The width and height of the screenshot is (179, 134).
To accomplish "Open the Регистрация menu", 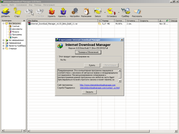I will pyautogui.click(x=49, y=5).
